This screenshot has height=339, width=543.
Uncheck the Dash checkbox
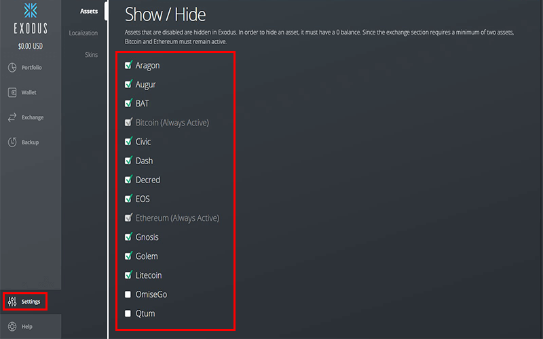tap(128, 161)
